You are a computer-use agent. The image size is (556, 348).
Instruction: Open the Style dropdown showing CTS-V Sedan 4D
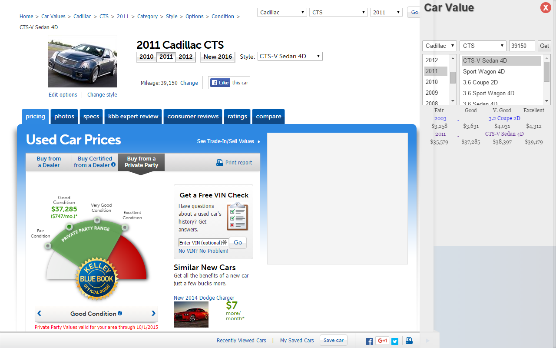click(x=290, y=56)
